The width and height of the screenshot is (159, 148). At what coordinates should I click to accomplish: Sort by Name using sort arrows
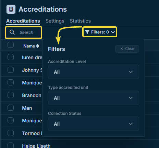tap(38, 46)
